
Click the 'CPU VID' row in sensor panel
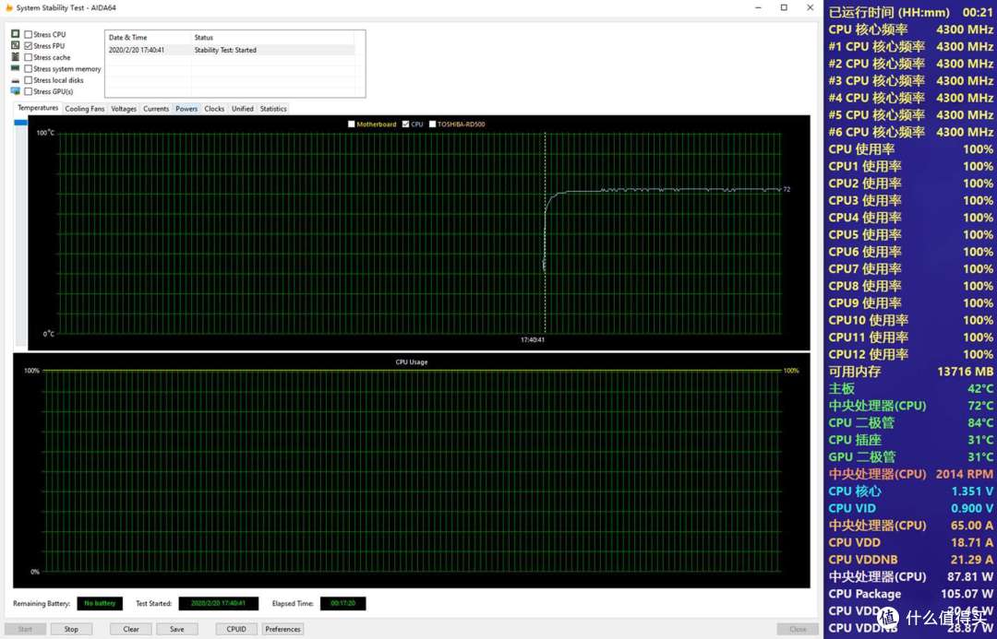click(910, 508)
